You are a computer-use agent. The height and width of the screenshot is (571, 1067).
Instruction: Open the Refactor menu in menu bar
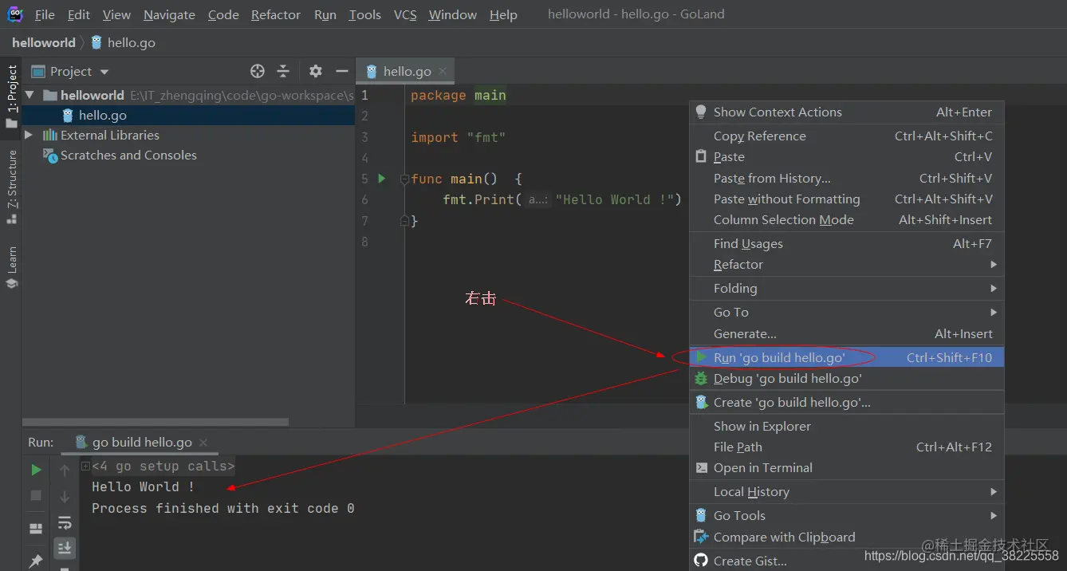point(276,14)
